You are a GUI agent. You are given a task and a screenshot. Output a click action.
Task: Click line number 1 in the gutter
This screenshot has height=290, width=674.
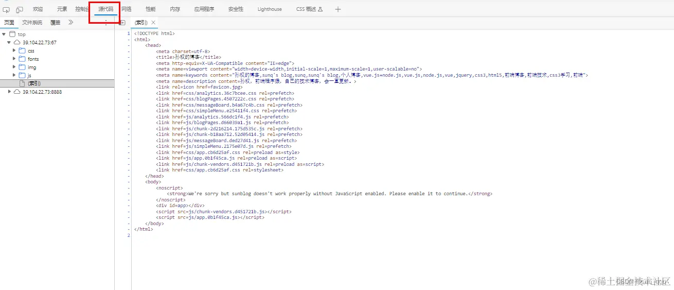coord(129,33)
